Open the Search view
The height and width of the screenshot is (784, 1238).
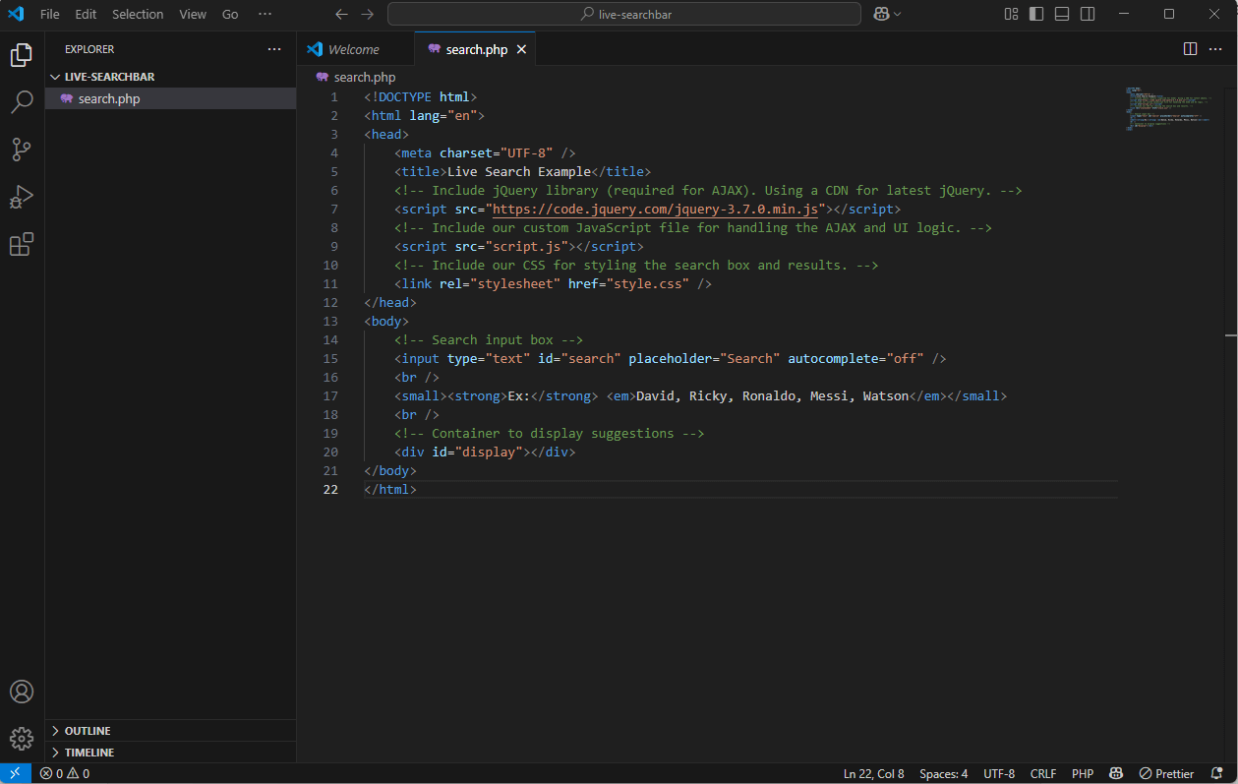tap(22, 101)
